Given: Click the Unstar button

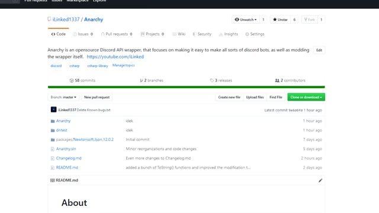Looking at the screenshot, I should [x=280, y=20].
